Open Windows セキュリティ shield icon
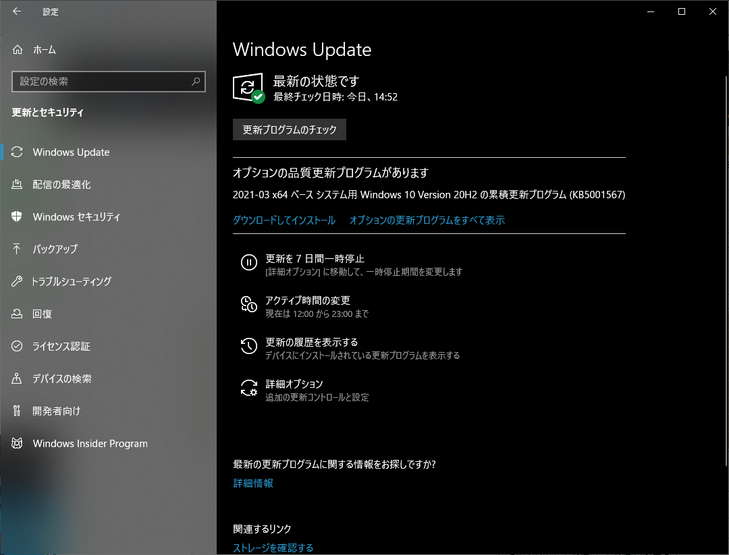Image resolution: width=729 pixels, height=555 pixels. pos(16,216)
